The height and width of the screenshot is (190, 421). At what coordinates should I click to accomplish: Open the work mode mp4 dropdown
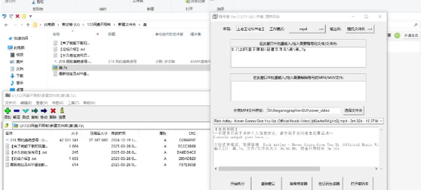[307, 29]
